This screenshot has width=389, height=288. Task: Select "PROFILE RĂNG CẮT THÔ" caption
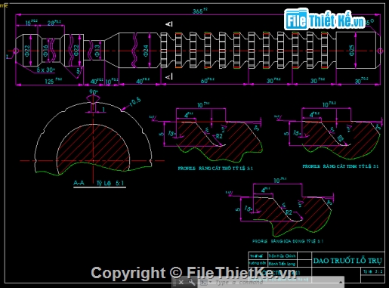click(215, 169)
